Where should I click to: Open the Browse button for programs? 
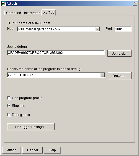[120, 76]
